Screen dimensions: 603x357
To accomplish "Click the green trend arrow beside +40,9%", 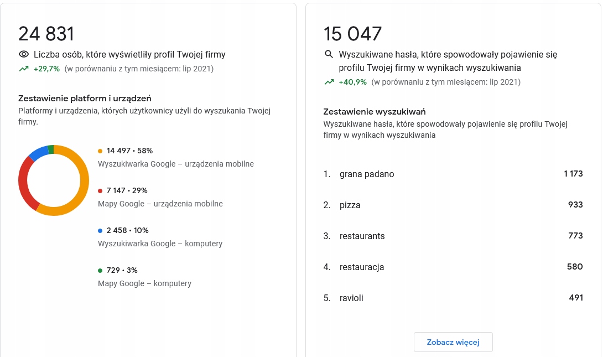I will (329, 82).
